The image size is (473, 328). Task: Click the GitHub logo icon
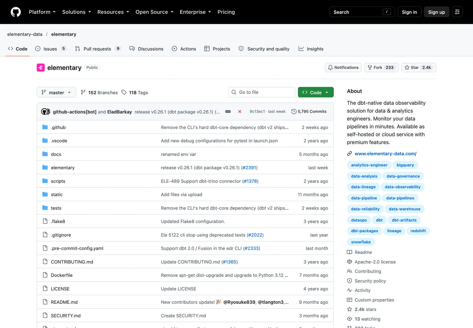16,12
